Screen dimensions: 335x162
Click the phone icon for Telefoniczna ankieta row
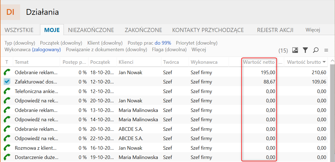[7, 91]
